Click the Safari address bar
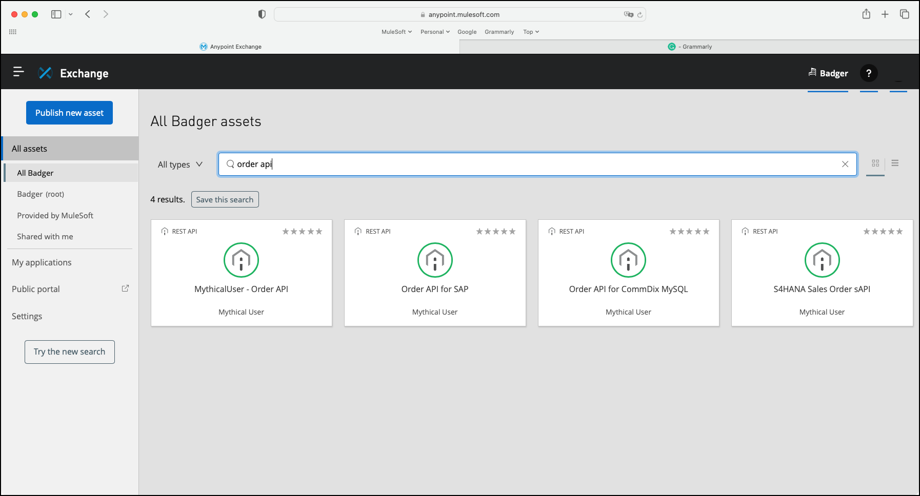This screenshot has height=496, width=920. click(459, 14)
